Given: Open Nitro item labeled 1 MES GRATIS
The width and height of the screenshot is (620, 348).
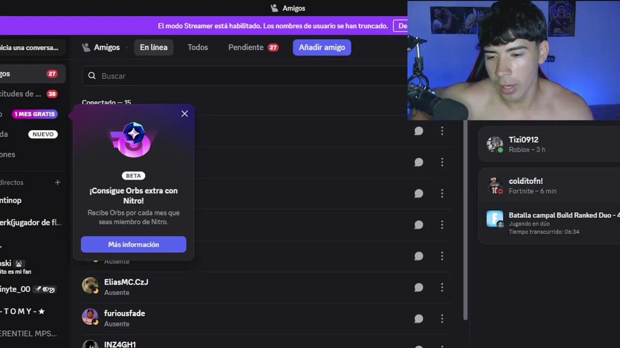Looking at the screenshot, I should (x=32, y=114).
